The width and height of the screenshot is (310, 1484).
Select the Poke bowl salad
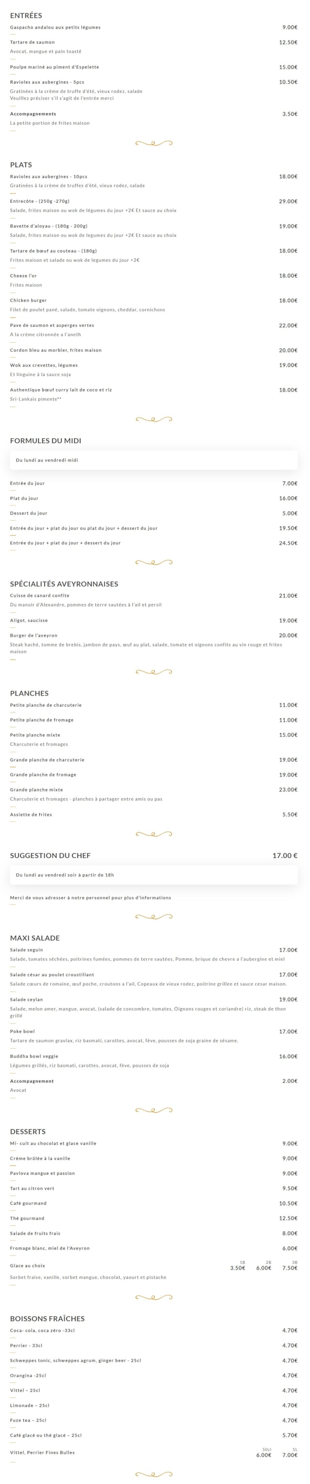pyautogui.click(x=22, y=1031)
